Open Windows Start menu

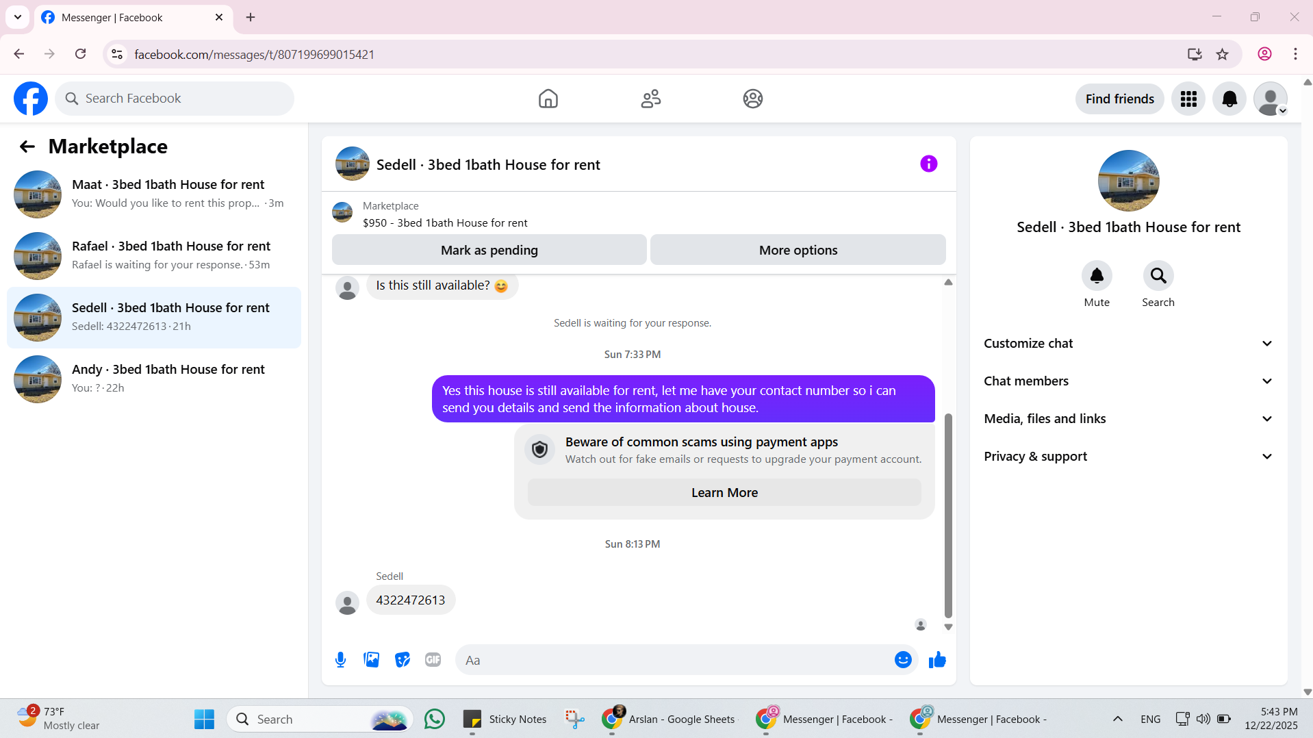click(204, 719)
